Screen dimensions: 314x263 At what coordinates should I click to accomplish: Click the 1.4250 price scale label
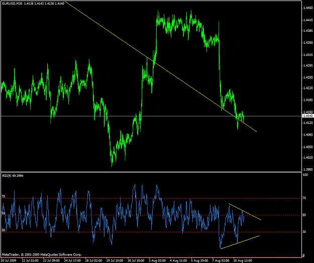308,78
